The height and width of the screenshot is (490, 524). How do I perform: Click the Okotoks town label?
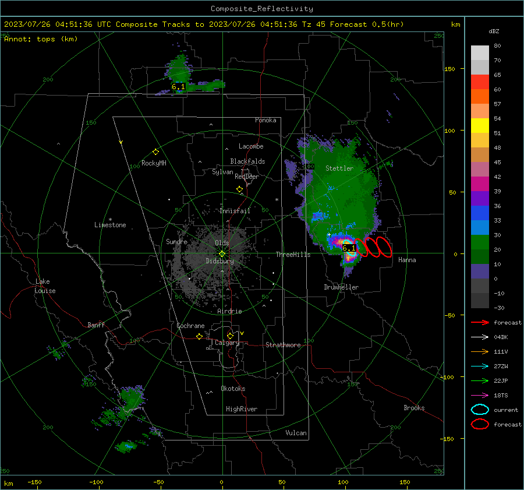coord(233,389)
